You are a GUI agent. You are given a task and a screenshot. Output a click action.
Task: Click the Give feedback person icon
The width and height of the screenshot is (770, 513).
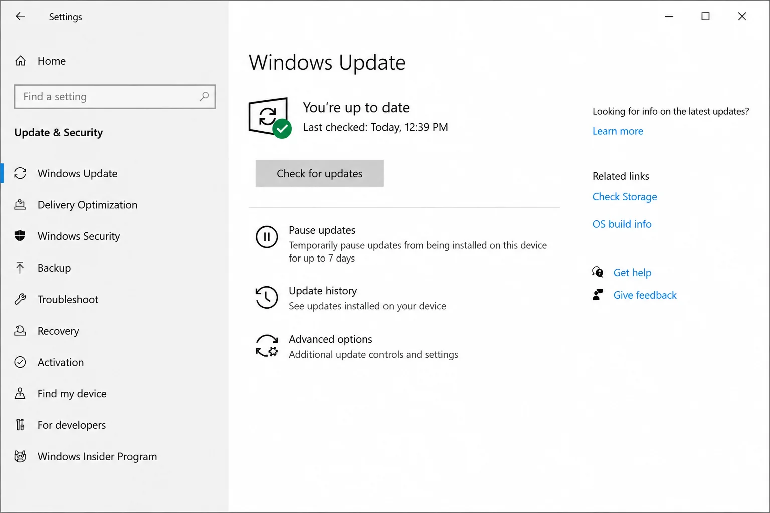click(598, 295)
